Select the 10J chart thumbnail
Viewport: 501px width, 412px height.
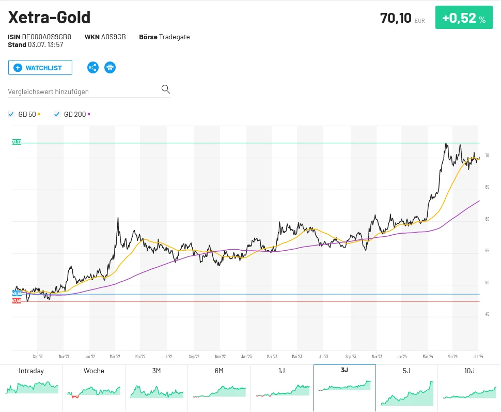[469, 388]
